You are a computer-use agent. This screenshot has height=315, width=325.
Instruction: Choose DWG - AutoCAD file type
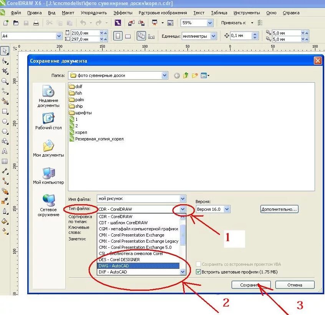(x=138, y=266)
